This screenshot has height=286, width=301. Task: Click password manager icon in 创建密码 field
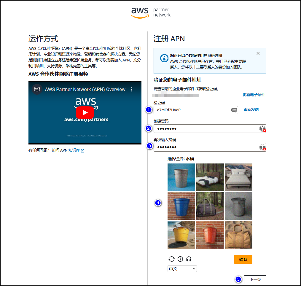(x=262, y=129)
